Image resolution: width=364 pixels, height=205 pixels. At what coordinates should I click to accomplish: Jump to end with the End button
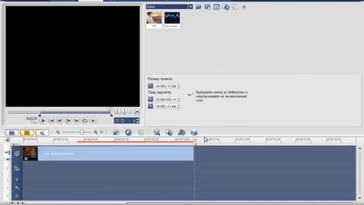[77, 120]
